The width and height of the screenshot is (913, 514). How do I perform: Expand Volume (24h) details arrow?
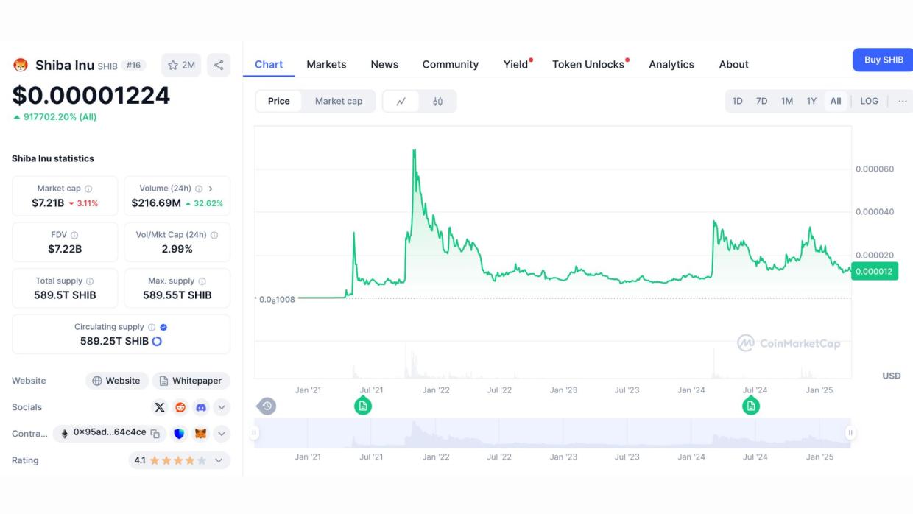[x=211, y=189]
